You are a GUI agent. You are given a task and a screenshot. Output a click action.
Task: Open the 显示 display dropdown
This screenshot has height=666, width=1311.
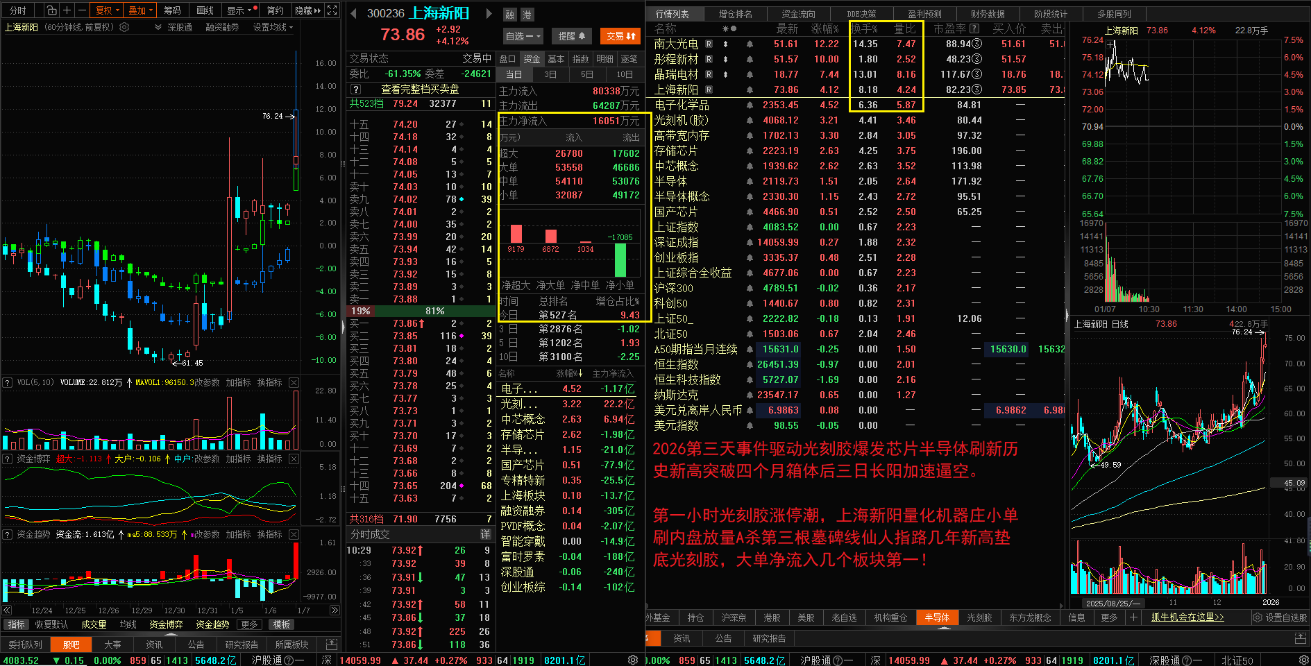click(239, 10)
